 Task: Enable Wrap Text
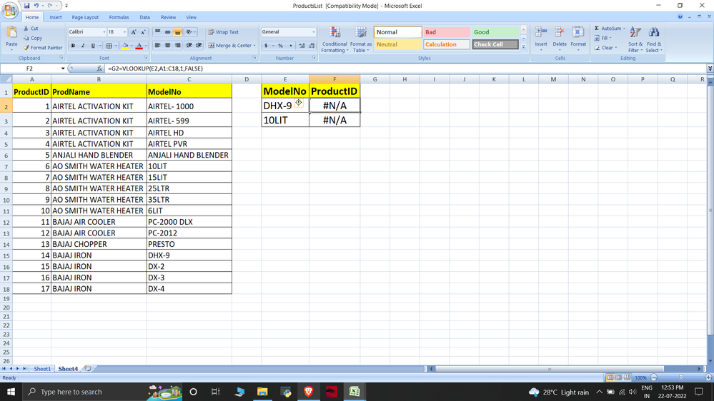tap(223, 32)
